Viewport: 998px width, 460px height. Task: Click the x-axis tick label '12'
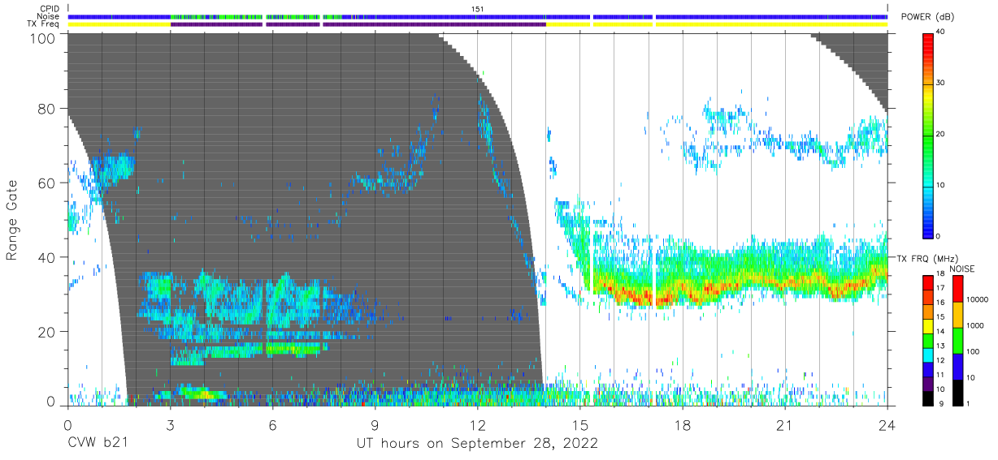coord(477,424)
